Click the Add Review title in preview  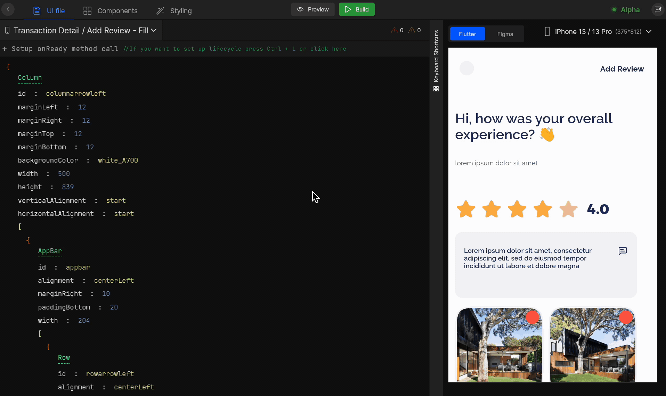[622, 69]
